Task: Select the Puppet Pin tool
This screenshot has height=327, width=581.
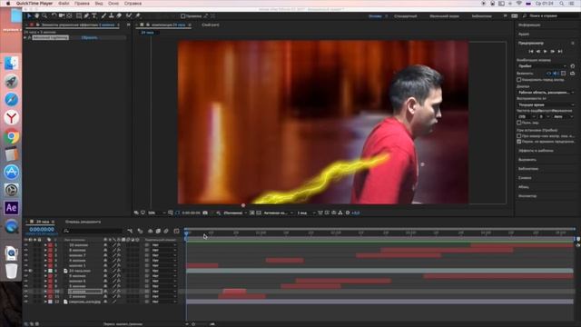Action: point(137,16)
